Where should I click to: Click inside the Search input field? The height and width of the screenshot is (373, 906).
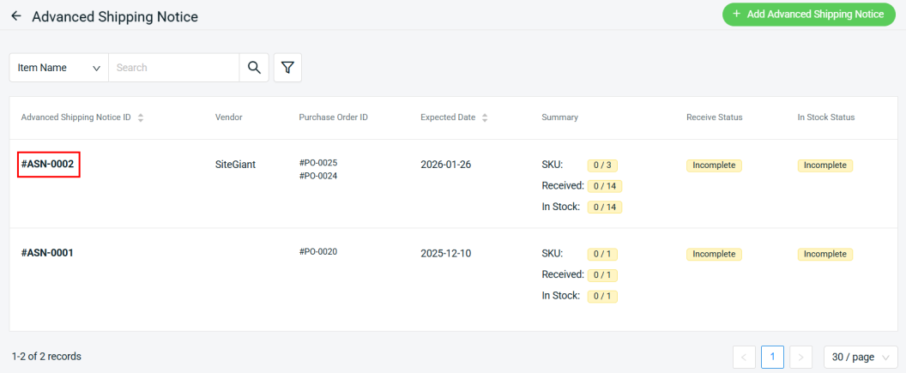173,68
